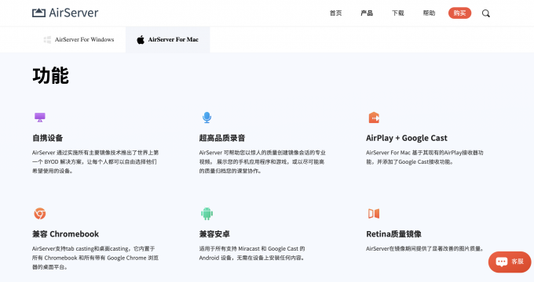534x282 pixels.
Task: Click the 兼容 Chromebook heading
Action: pos(65,234)
